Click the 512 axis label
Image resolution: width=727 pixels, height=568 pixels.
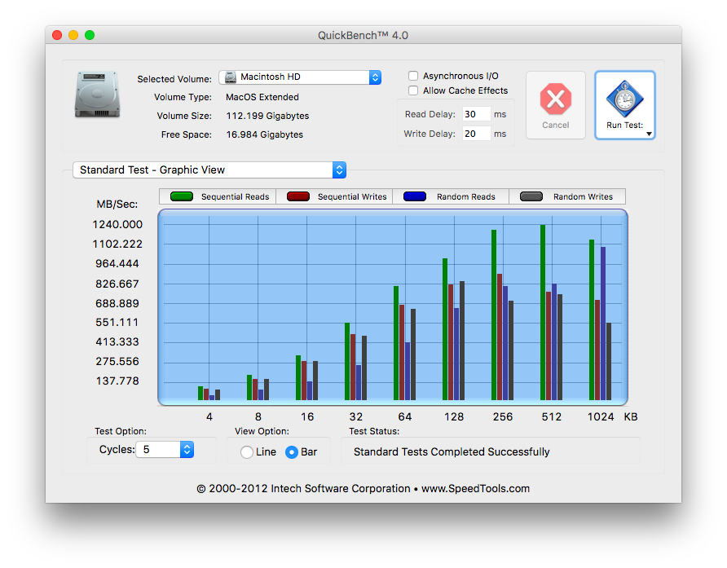[x=551, y=417]
